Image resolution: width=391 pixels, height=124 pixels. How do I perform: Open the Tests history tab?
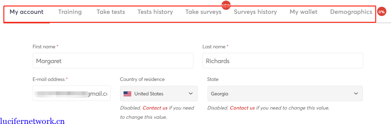(155, 12)
